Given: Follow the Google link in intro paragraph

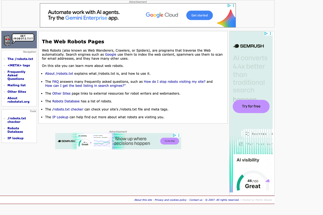Looking at the screenshot, I should [x=111, y=55].
